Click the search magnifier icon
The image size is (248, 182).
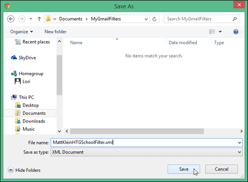[235, 19]
